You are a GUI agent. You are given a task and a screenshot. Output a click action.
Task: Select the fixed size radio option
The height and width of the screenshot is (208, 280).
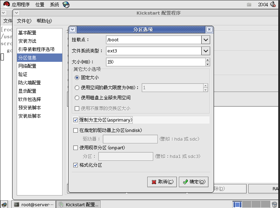coord(77,78)
